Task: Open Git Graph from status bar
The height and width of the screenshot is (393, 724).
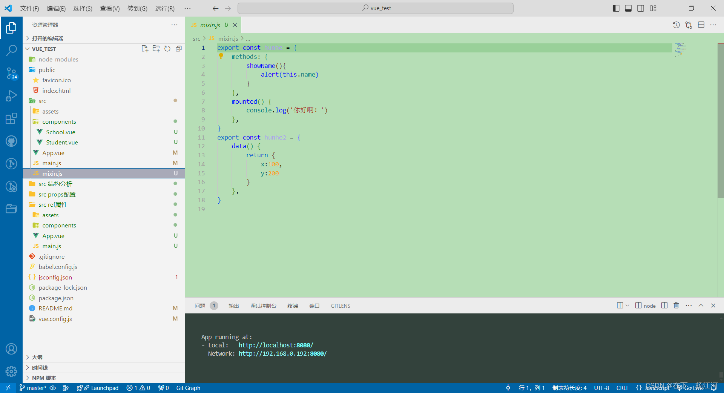Action: (188, 388)
